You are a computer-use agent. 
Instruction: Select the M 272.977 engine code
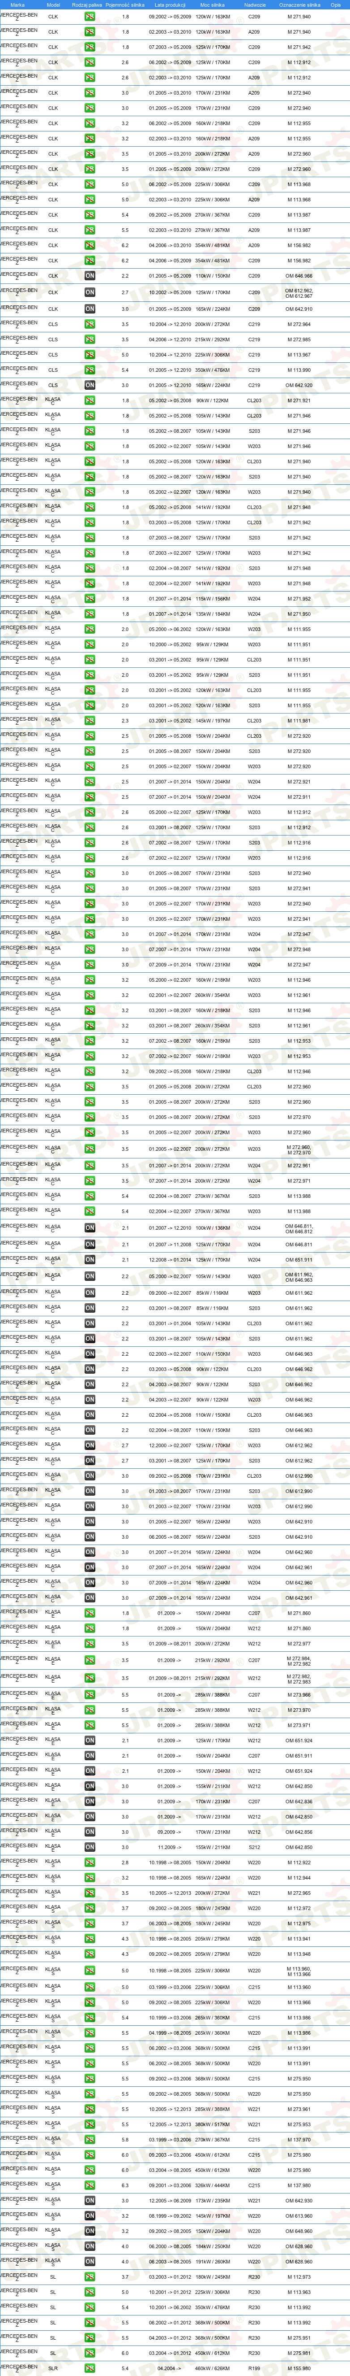point(299,1644)
